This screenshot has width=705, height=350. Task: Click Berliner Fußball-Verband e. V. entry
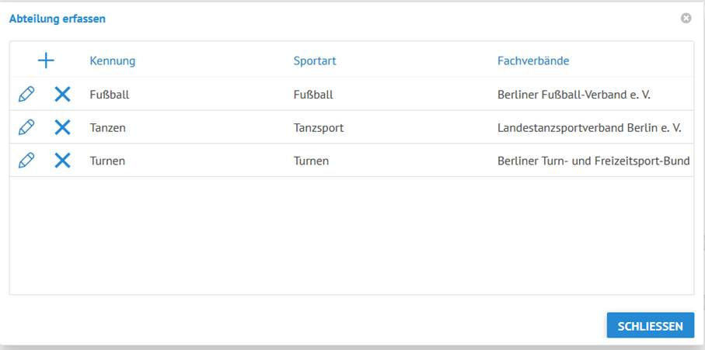coord(574,95)
